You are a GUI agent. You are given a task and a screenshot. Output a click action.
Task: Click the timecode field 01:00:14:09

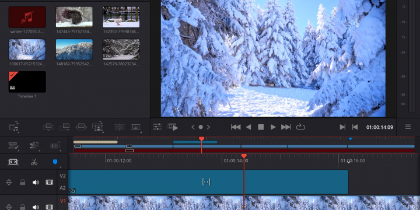click(x=380, y=127)
